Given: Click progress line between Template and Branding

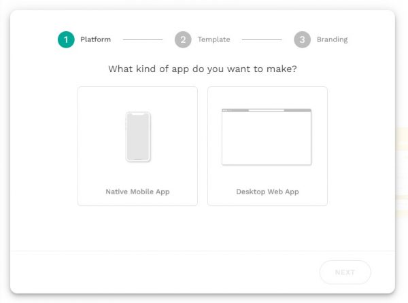Looking at the screenshot, I should tap(261, 39).
